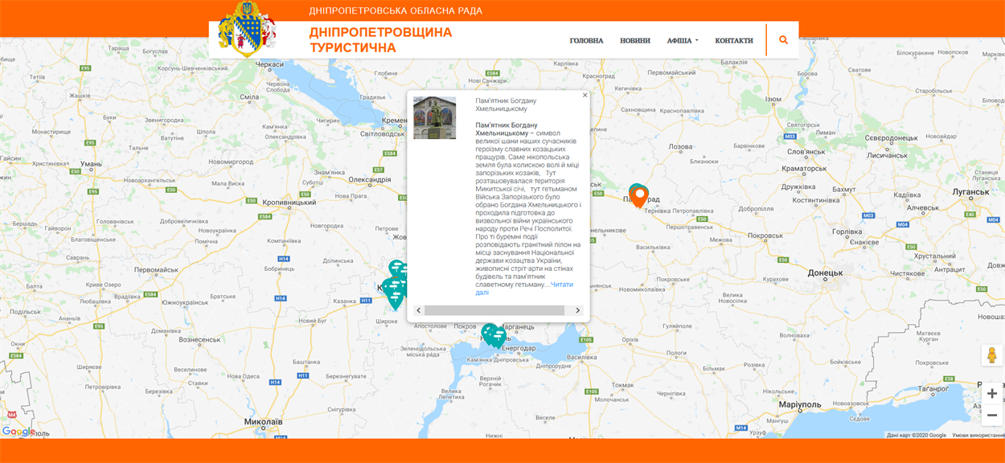The image size is (1005, 463).
Task: Click the ДНІПРОПЕТРОВСЬКА ОБЛАСНА РАДА header text
Action: click(x=396, y=10)
